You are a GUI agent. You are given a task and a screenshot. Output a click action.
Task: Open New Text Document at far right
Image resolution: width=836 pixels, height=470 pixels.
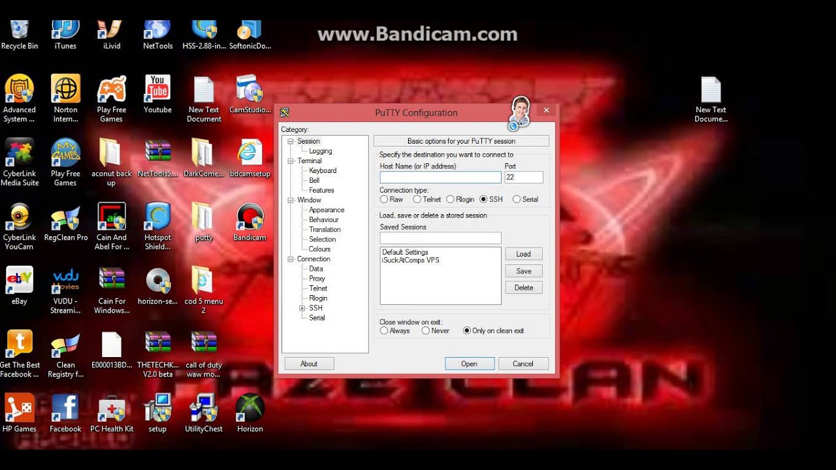point(711,99)
